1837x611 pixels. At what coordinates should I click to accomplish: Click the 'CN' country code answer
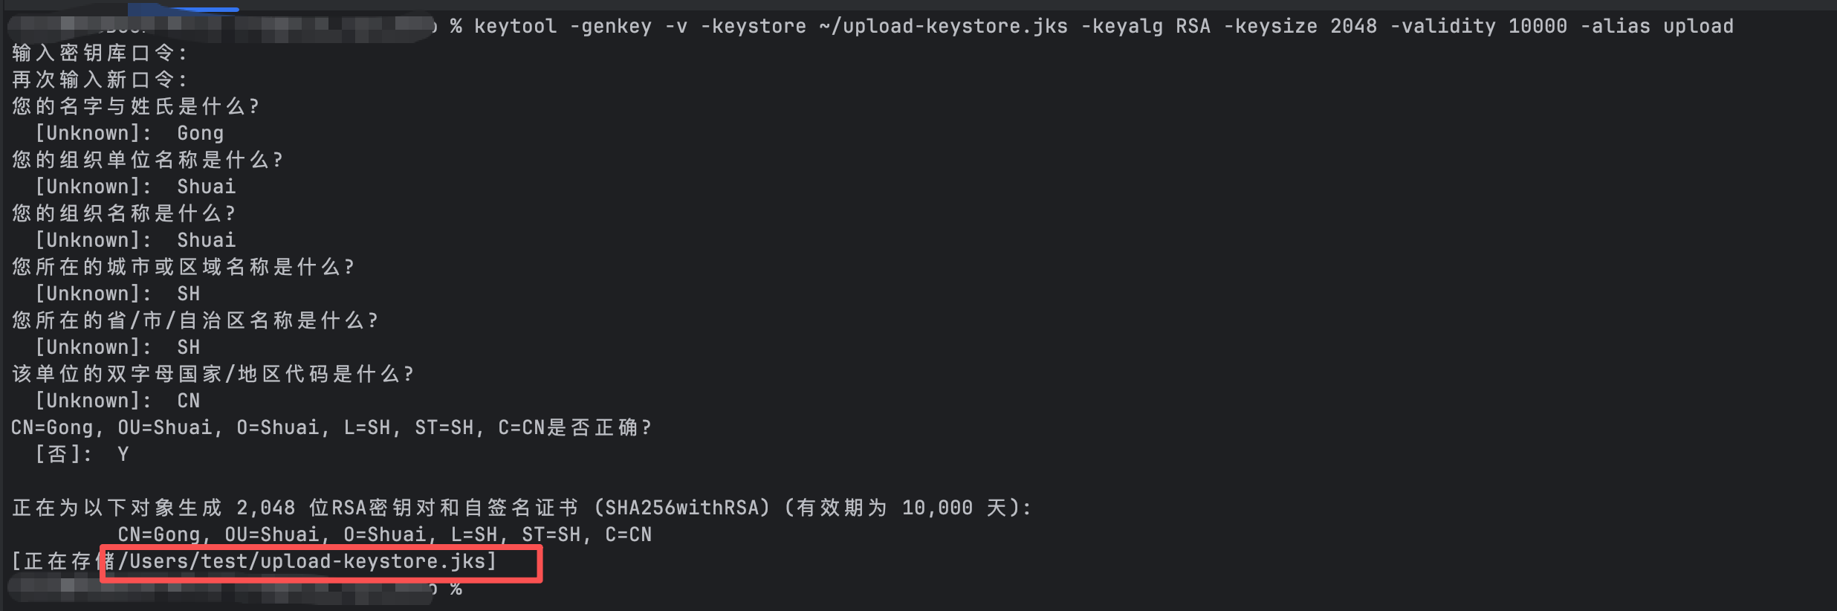(x=188, y=401)
